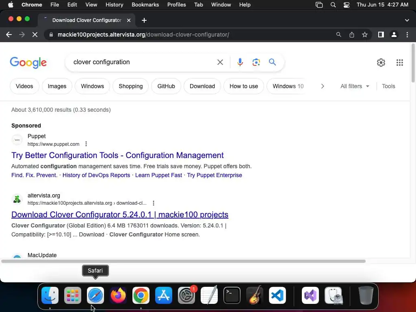Open Chrome icon in the dock
The image size is (416, 312).
click(141, 295)
